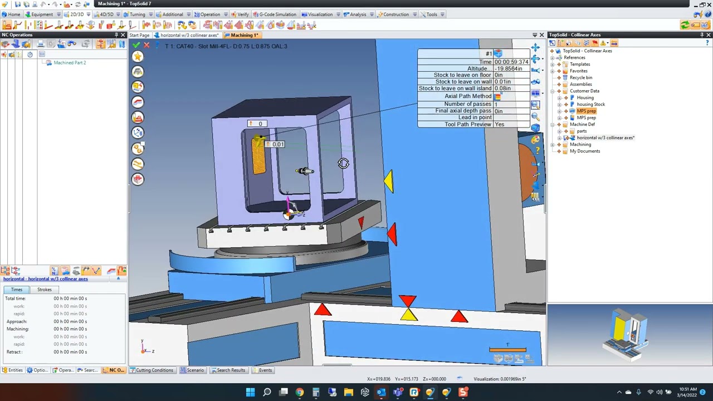713x401 pixels.
Task: Open Windows Start menu
Action: (x=251, y=393)
